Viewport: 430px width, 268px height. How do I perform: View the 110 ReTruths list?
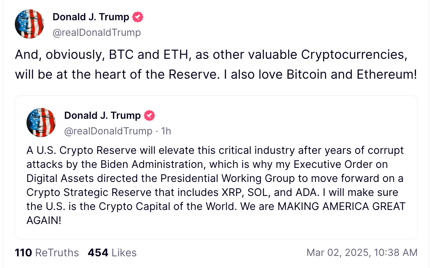point(47,253)
